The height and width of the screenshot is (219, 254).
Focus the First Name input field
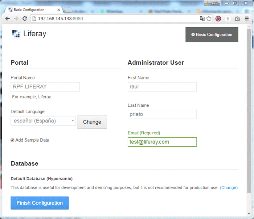[162, 87]
